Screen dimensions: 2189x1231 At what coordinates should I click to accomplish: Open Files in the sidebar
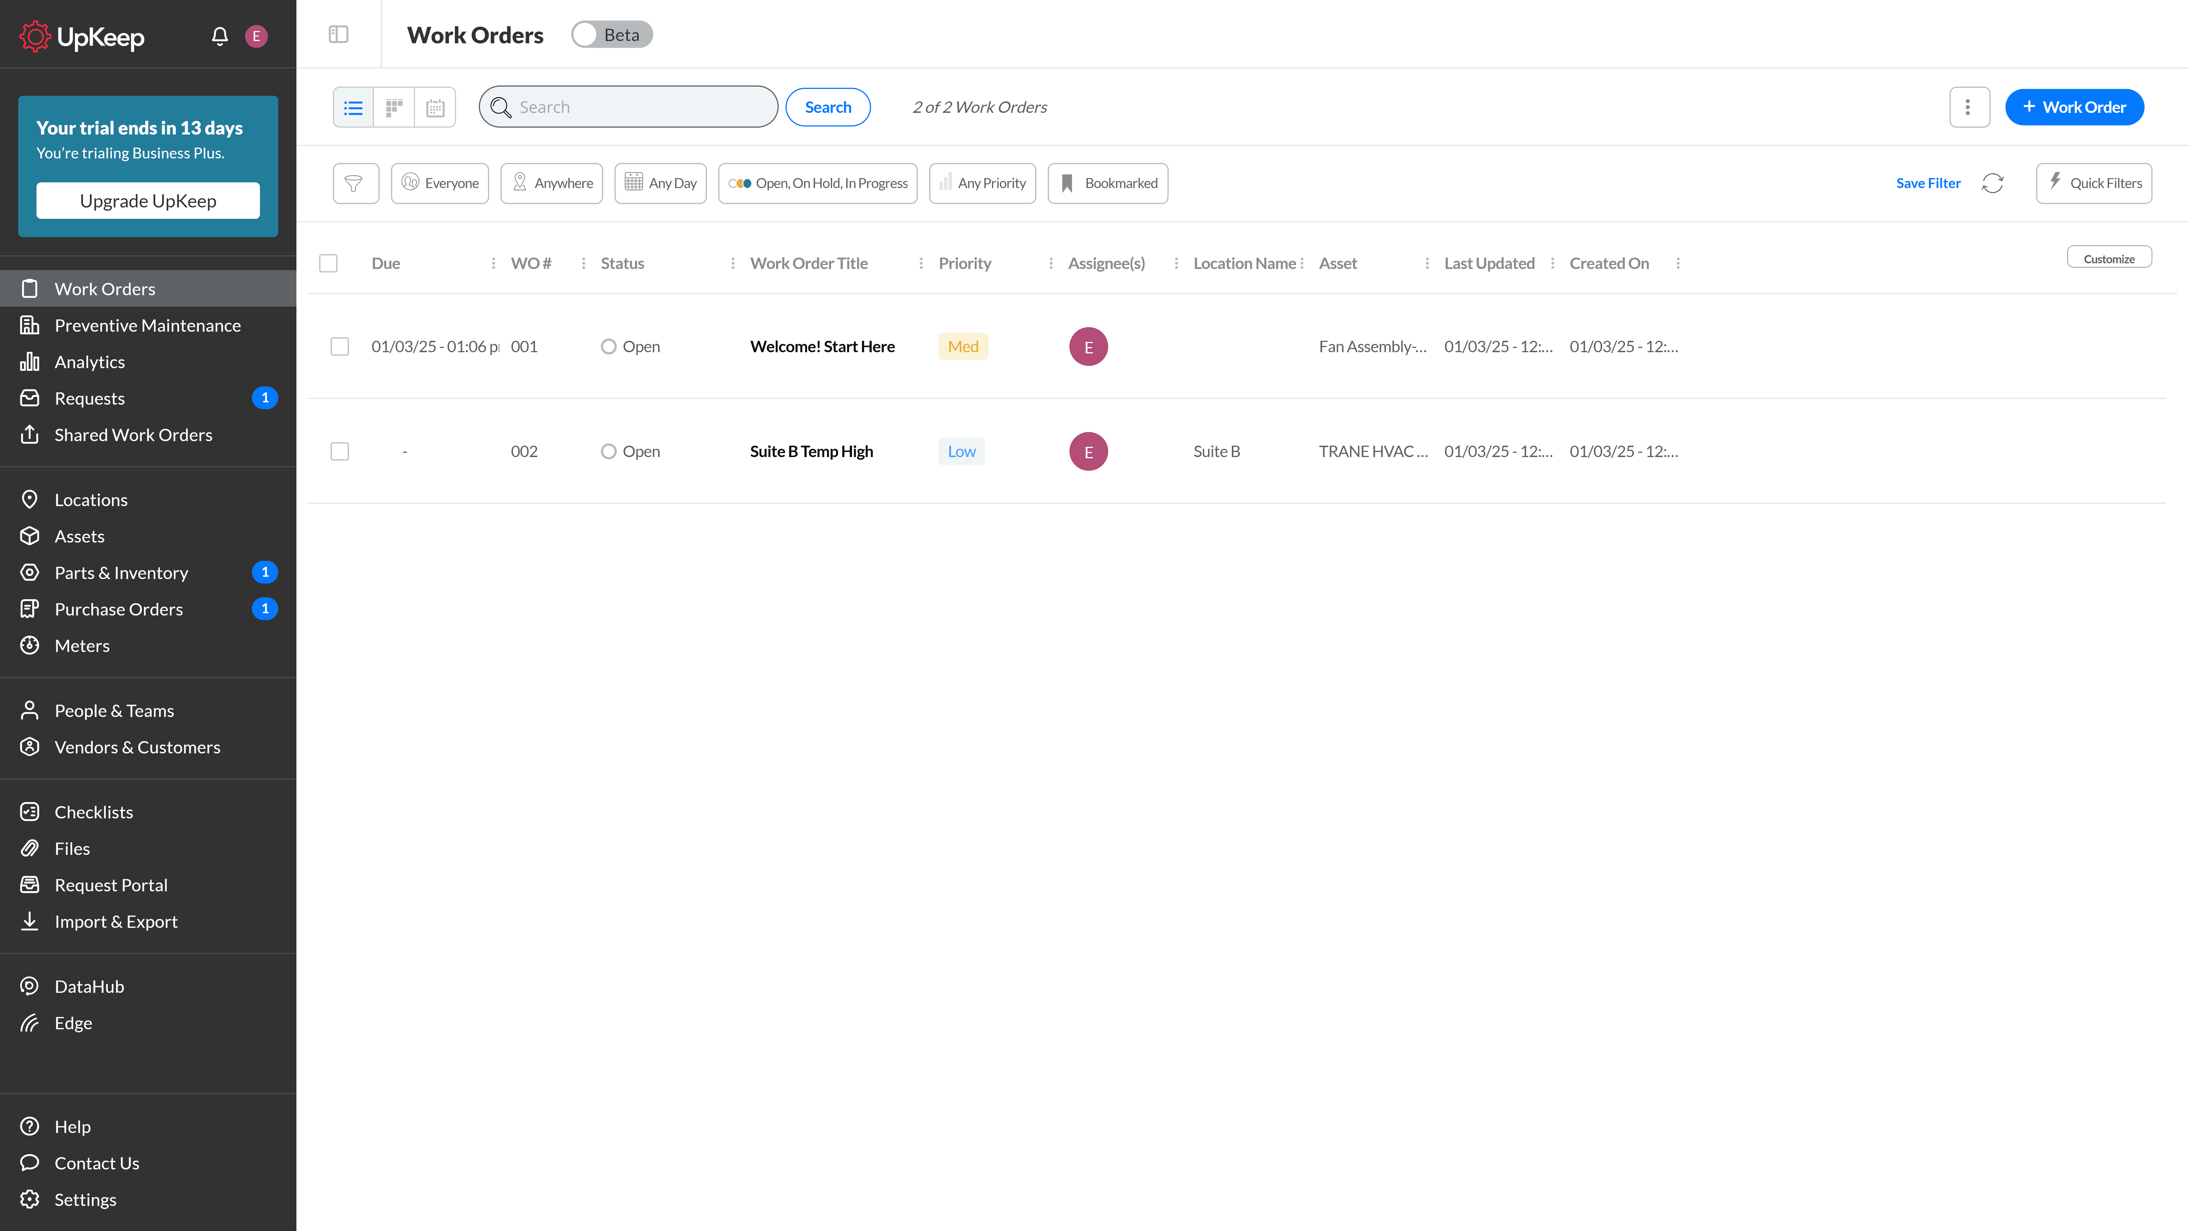[148, 849]
